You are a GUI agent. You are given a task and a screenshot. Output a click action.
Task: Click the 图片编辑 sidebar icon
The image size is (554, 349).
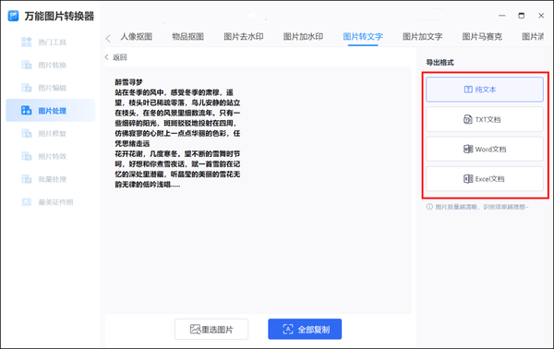click(27, 88)
